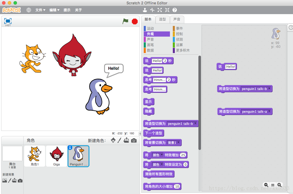The image size is (293, 194).
Task: Stop all scripts with the red stop sign
Action: point(135,21)
